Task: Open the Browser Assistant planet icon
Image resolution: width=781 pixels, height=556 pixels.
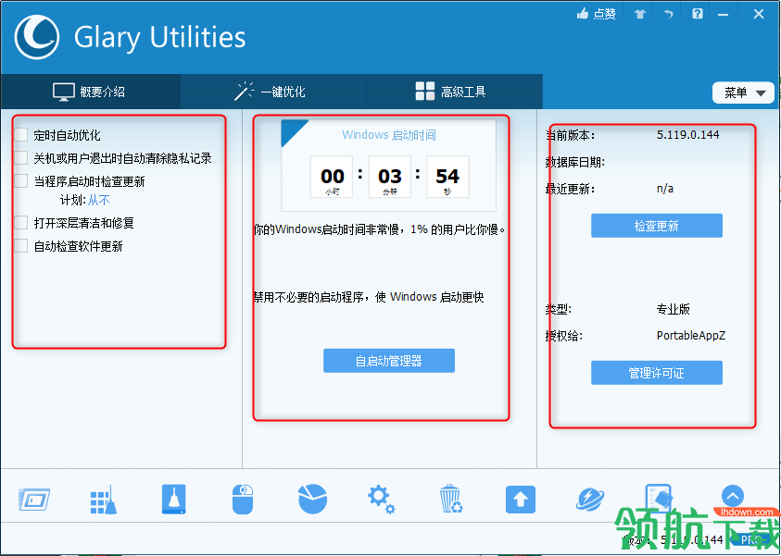Action: pyautogui.click(x=590, y=500)
